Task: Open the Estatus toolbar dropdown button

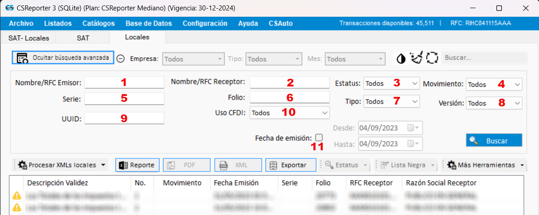Action: click(346, 165)
